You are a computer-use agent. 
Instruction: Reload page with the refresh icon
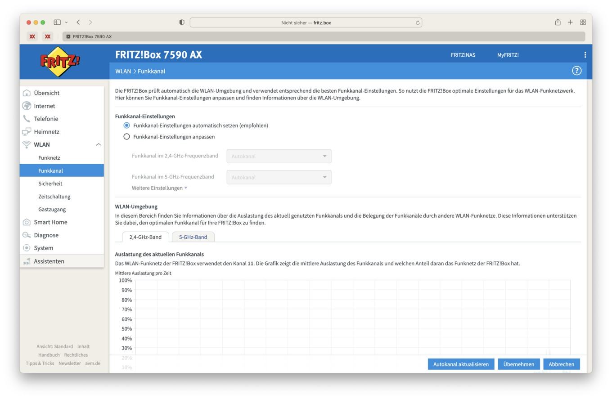(x=418, y=22)
